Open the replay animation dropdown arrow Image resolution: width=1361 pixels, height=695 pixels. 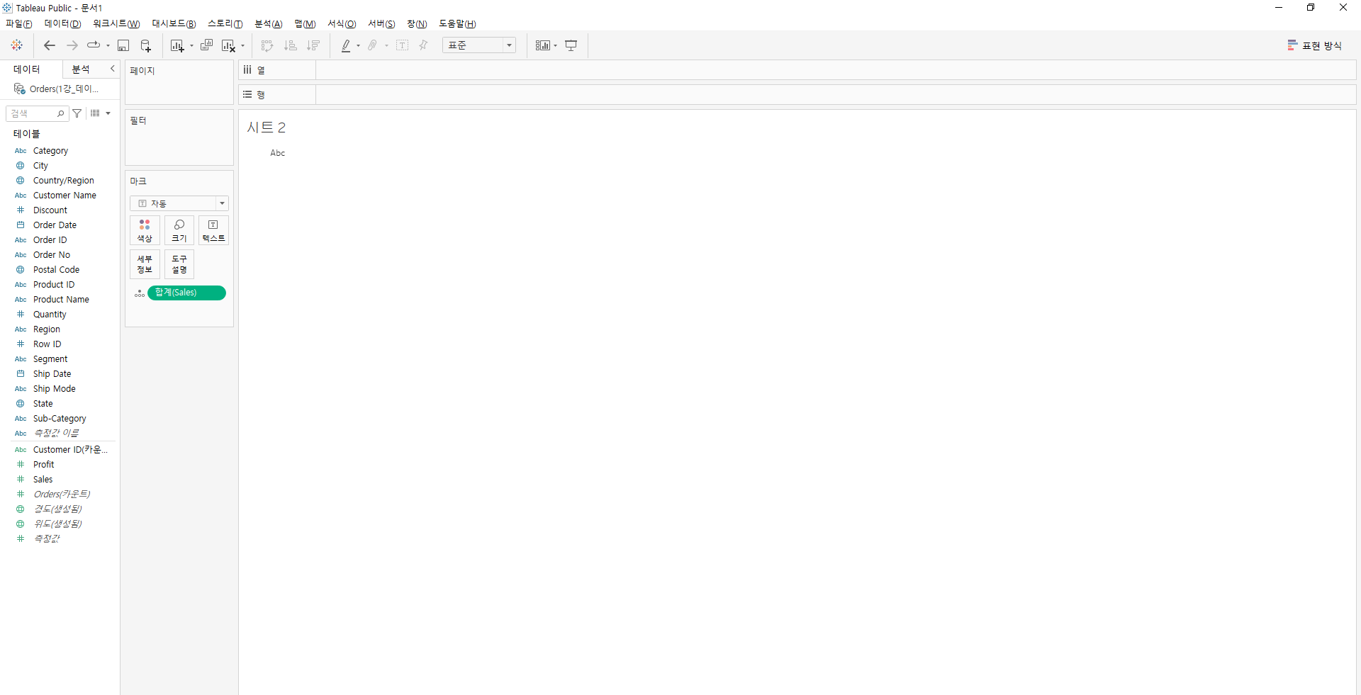(108, 46)
